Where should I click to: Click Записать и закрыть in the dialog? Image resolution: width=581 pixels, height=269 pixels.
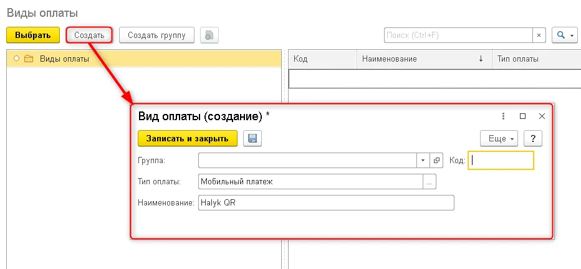(188, 139)
